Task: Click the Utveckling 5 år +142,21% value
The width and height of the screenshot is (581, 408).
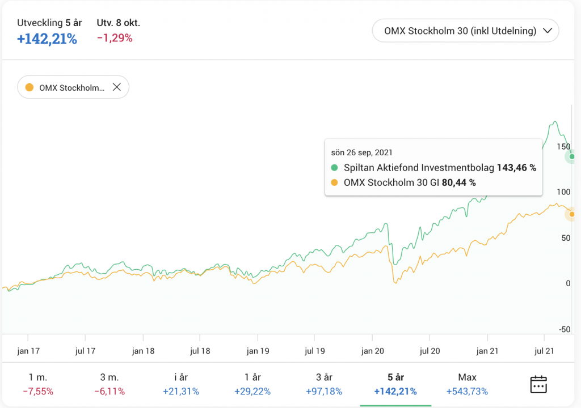Action: coord(47,39)
